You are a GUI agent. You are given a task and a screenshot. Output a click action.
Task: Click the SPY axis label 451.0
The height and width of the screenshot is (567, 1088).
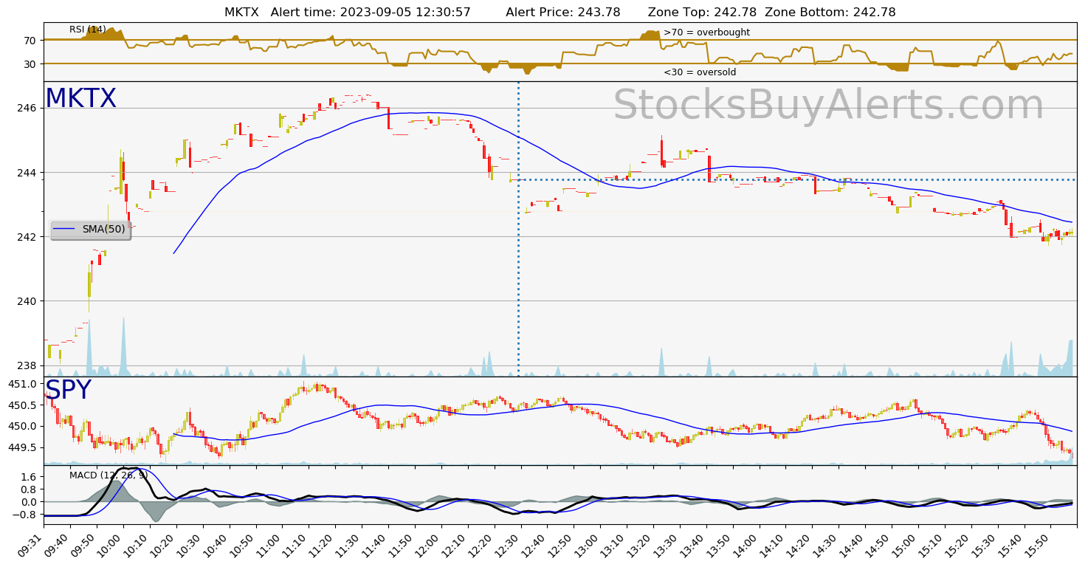(22, 384)
